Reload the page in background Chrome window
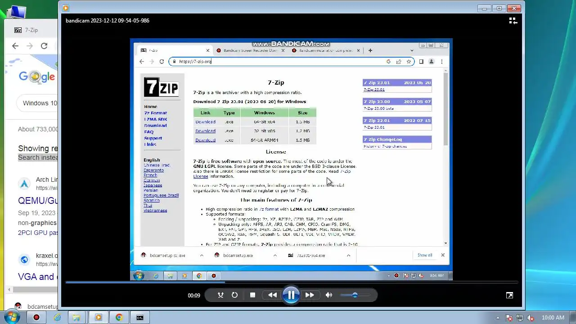The image size is (576, 324). click(44, 46)
